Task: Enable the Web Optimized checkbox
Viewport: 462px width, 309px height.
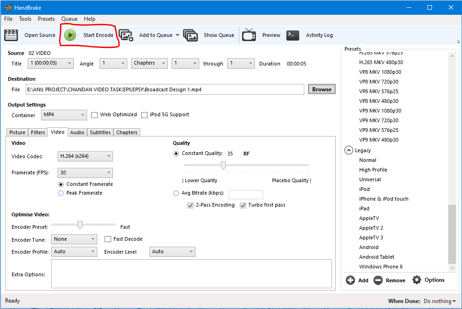Action: (94, 115)
